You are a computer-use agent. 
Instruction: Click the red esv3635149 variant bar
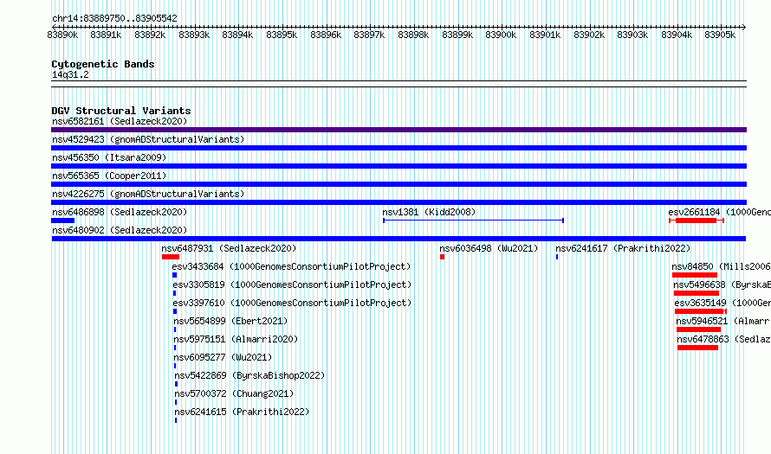[x=699, y=311]
